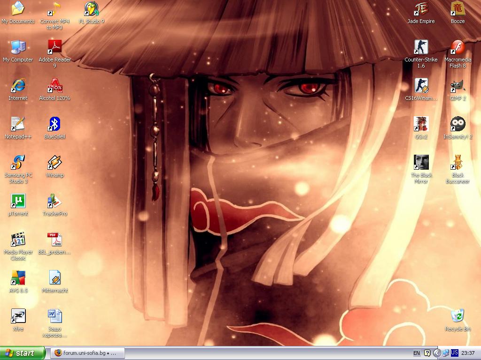481x360 pixels.
Task: Open the FL Studio 9 shortcut
Action: point(92,9)
